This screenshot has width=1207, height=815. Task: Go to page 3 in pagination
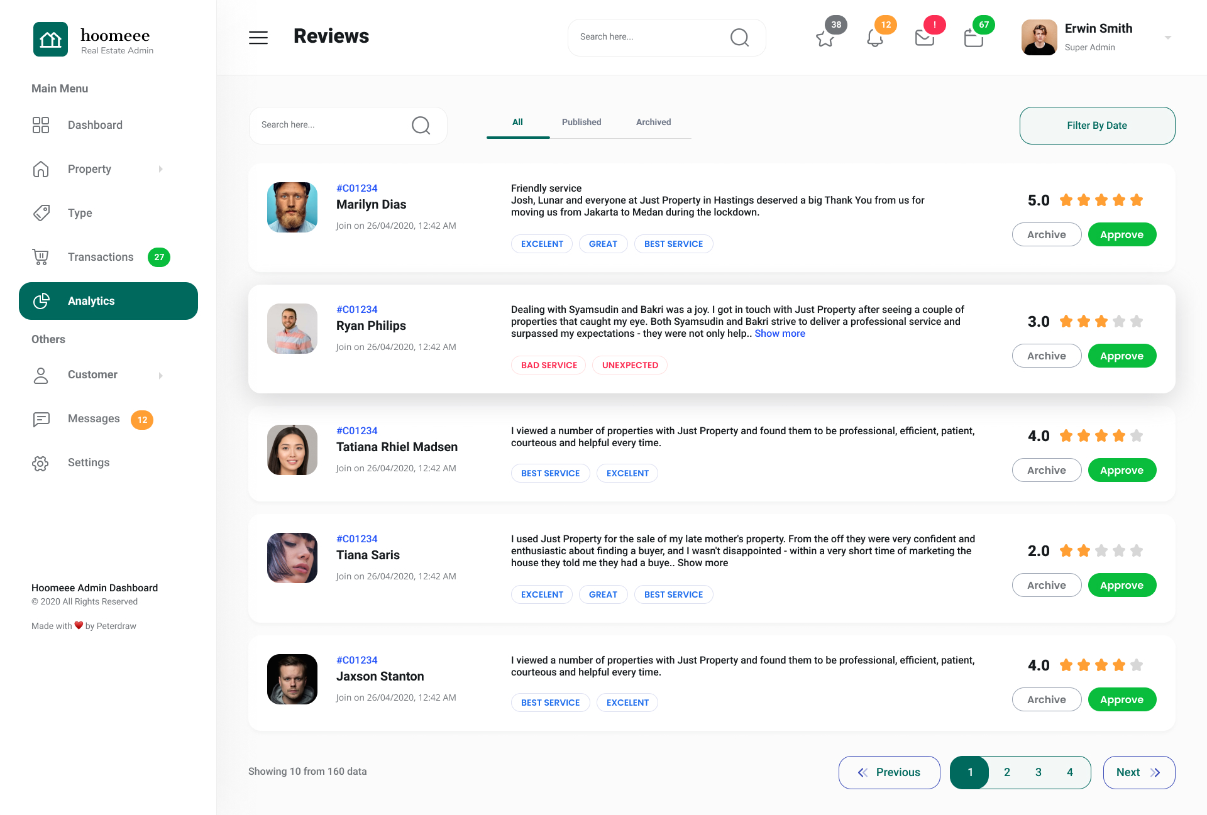point(1039,772)
